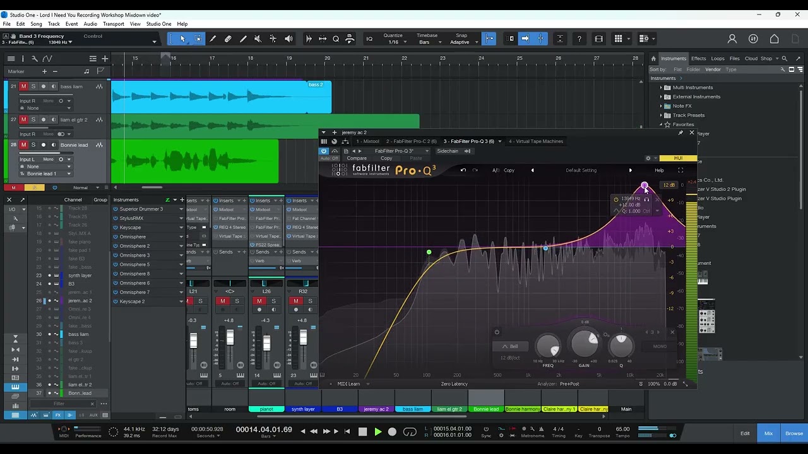Mute the liam el gtr 2 track
The width and height of the screenshot is (808, 454).
(23, 120)
